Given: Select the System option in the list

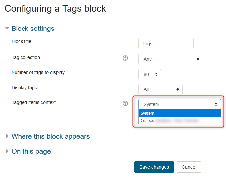Looking at the screenshot, I should [x=179, y=113].
